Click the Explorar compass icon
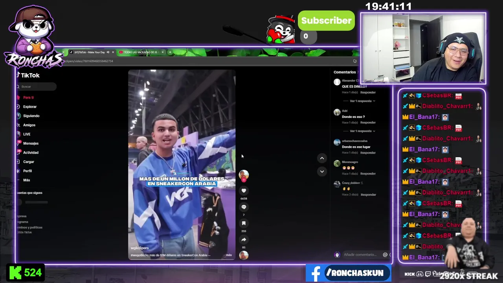503x283 pixels. 18,107
